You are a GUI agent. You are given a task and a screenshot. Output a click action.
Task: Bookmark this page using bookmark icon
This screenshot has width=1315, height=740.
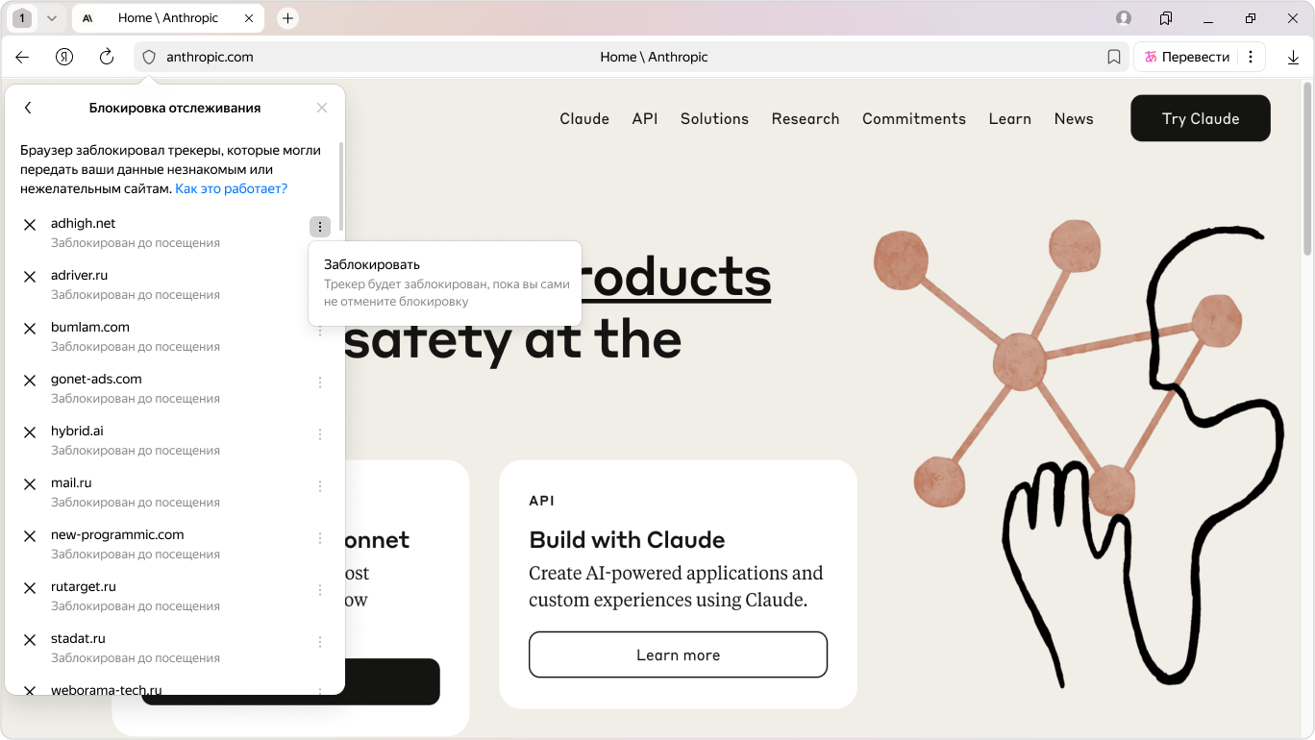1114,57
